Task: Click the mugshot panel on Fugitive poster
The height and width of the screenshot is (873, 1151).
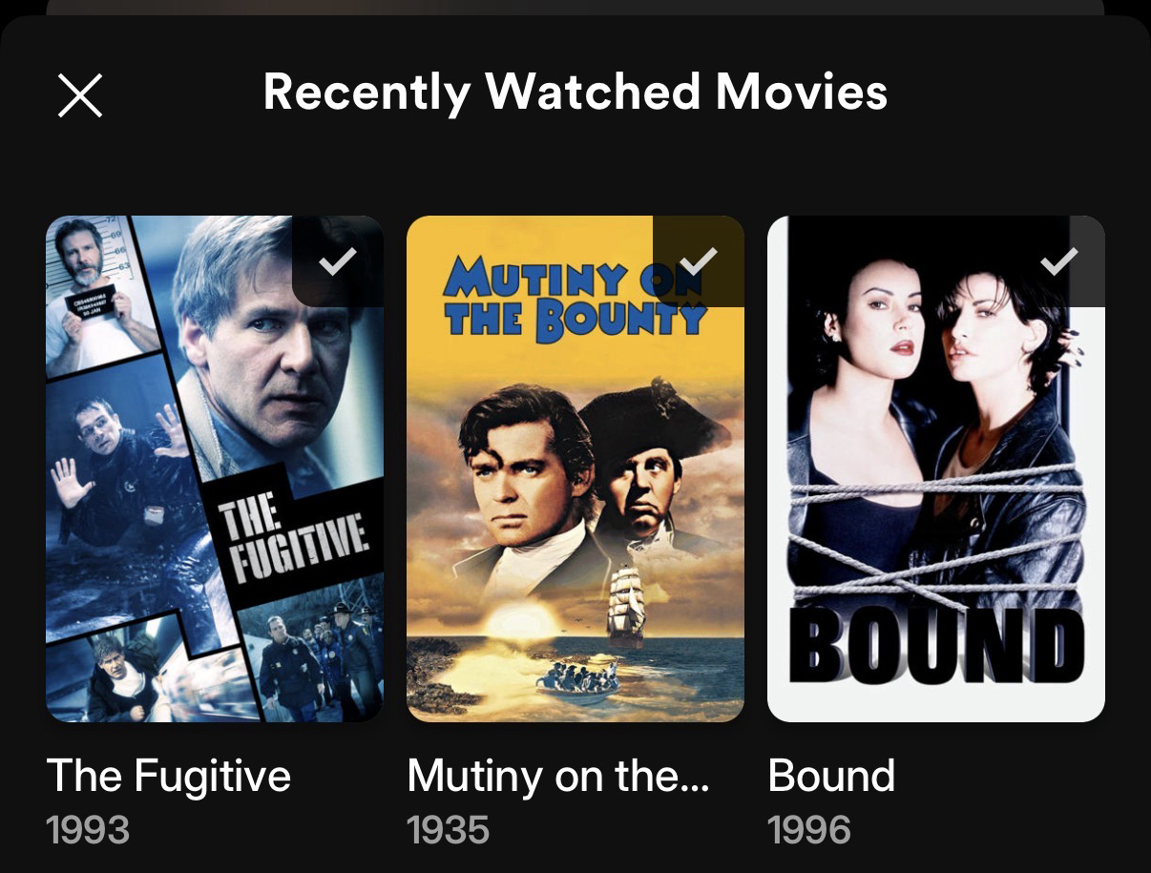Action: point(100,296)
